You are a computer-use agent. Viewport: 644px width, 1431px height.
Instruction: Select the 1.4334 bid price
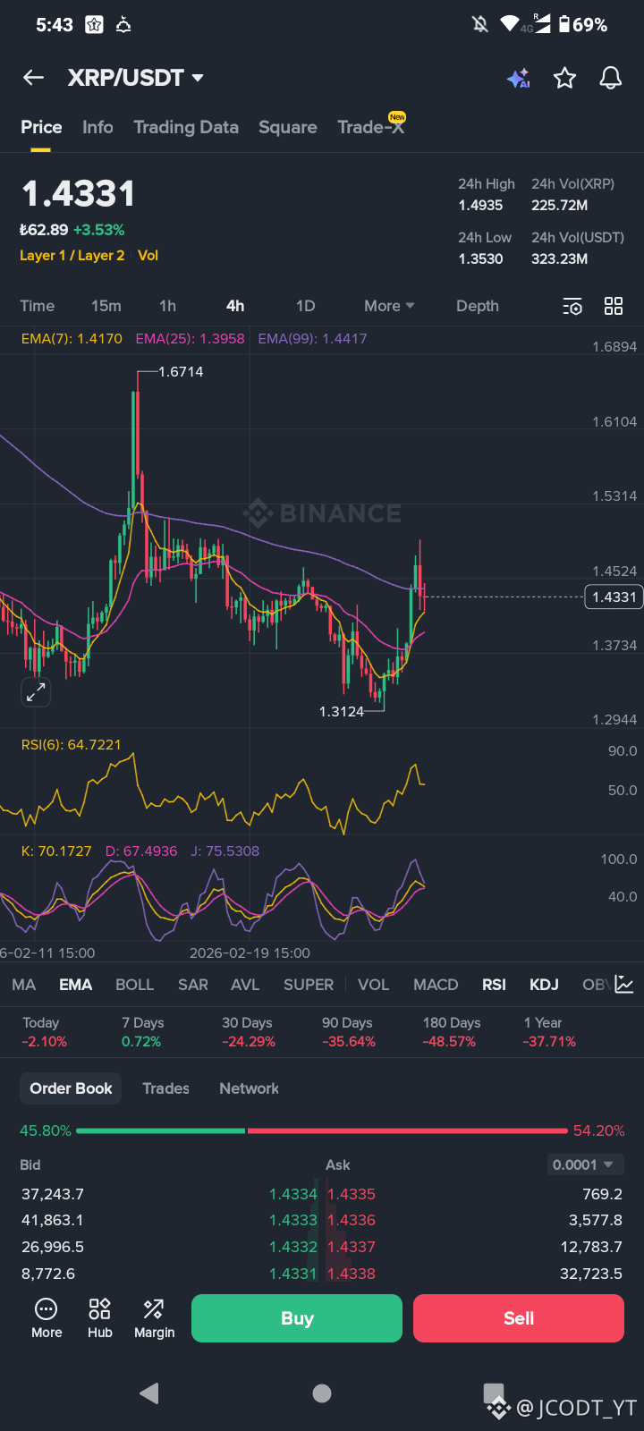pos(293,1194)
